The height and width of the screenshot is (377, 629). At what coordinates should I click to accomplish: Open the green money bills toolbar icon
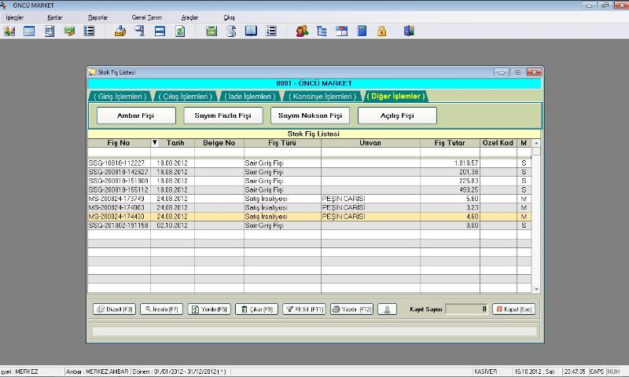(x=69, y=31)
